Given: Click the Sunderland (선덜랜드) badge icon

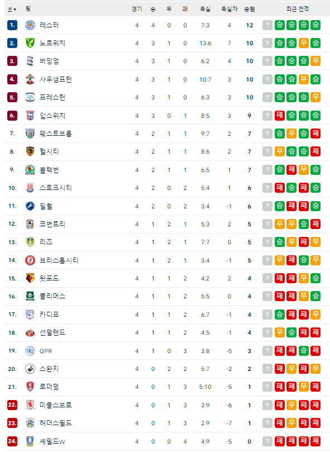Looking at the screenshot, I should pos(30,332).
